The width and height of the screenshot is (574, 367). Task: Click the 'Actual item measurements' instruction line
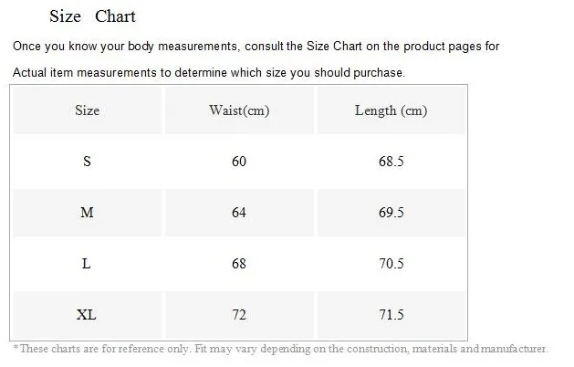tap(209, 72)
